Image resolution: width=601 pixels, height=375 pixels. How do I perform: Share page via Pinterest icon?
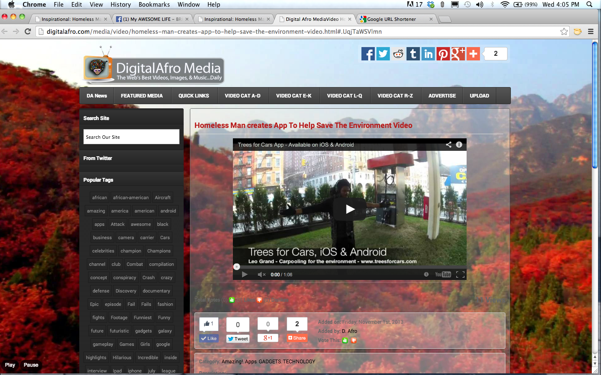point(443,54)
